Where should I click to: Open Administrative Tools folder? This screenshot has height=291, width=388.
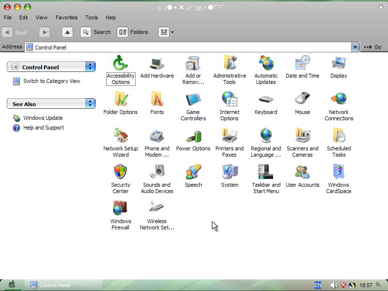[x=229, y=70]
